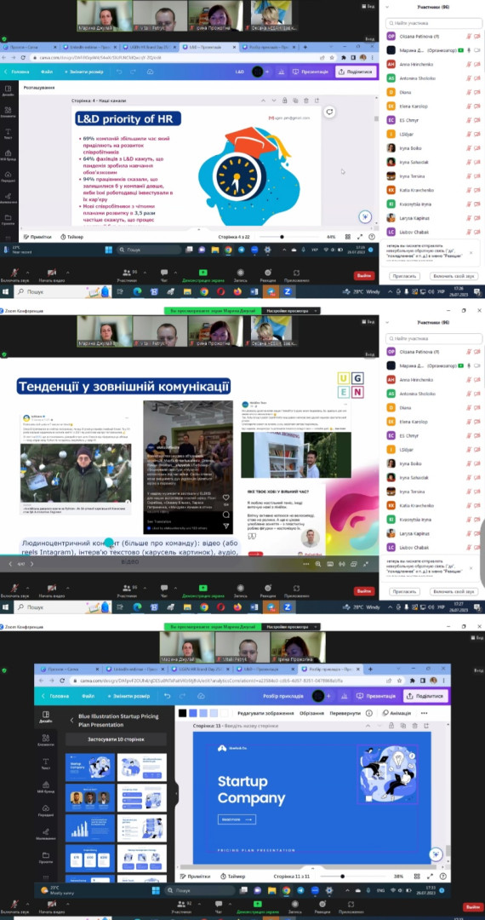
Task: Click redo arrow in Startup Company Canva header
Action: 183,695
